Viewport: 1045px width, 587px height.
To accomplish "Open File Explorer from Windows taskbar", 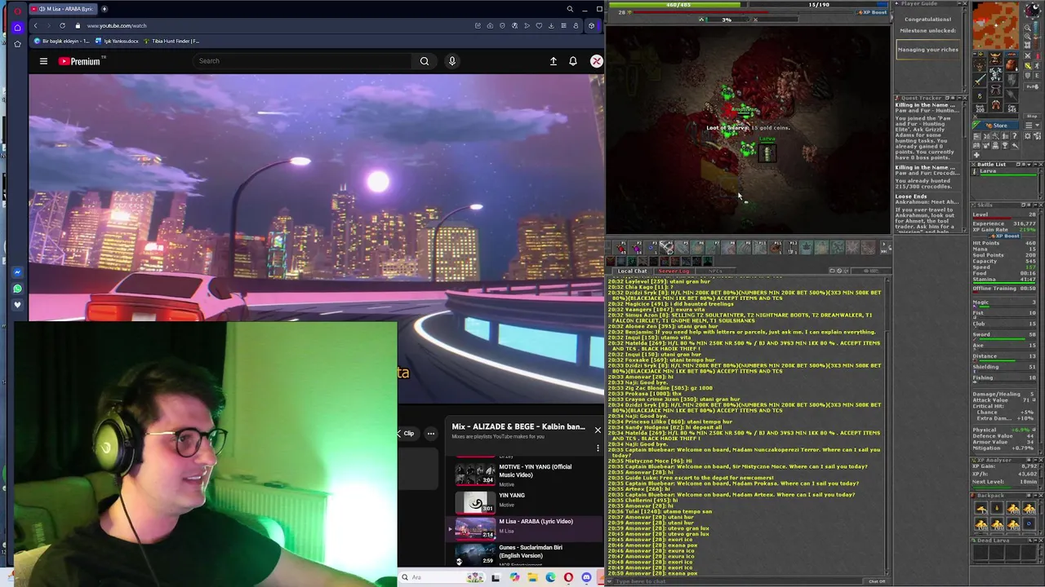I will pos(532,577).
